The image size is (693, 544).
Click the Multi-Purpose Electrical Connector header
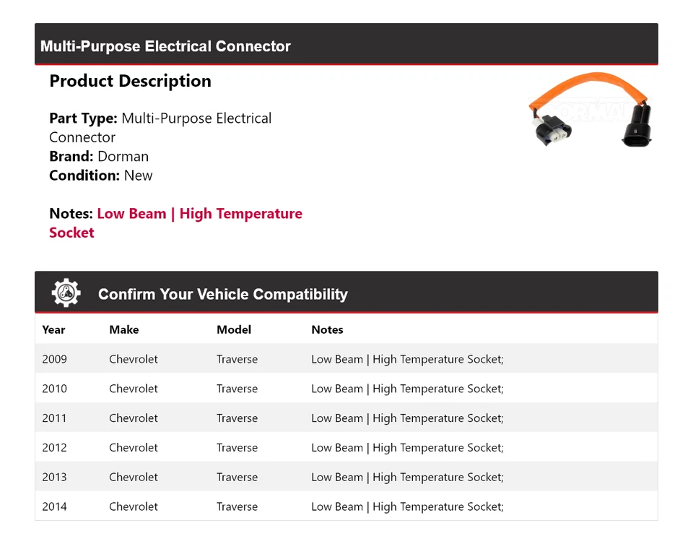point(165,46)
